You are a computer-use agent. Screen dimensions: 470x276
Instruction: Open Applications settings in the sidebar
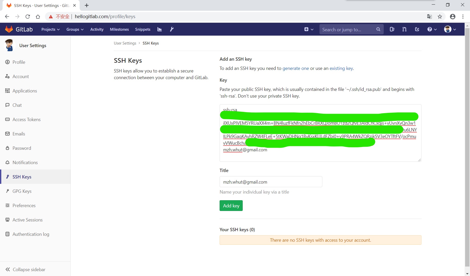[x=35, y=91]
